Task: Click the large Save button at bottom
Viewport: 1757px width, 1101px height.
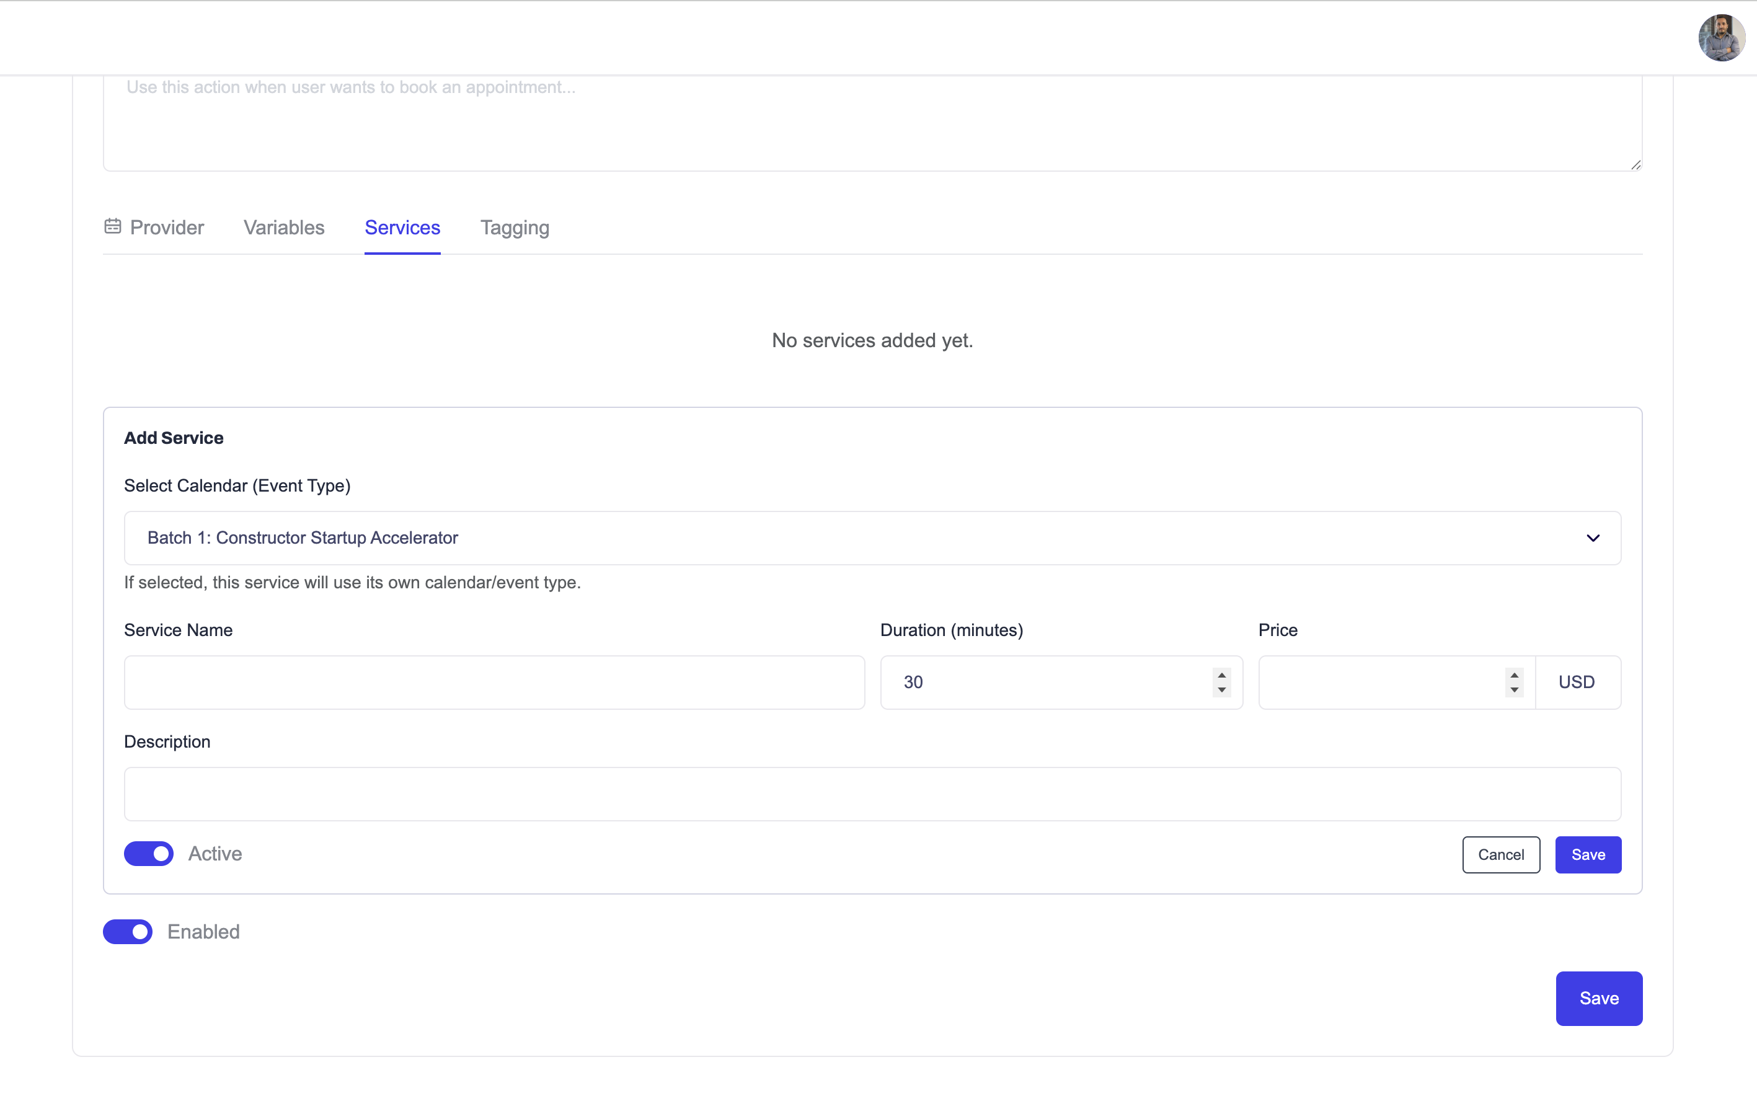Action: (x=1599, y=998)
